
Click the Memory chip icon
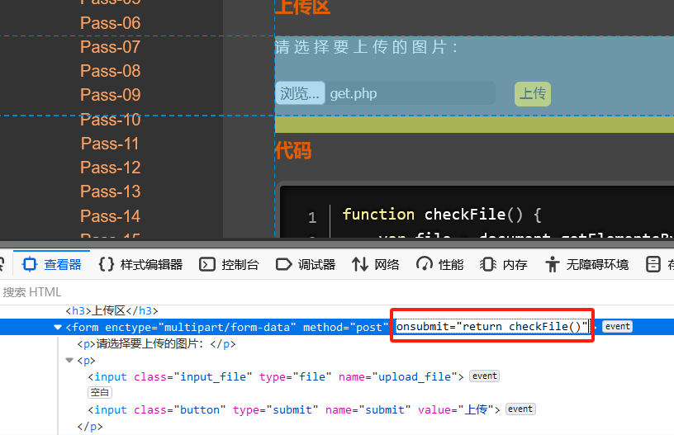pos(488,264)
